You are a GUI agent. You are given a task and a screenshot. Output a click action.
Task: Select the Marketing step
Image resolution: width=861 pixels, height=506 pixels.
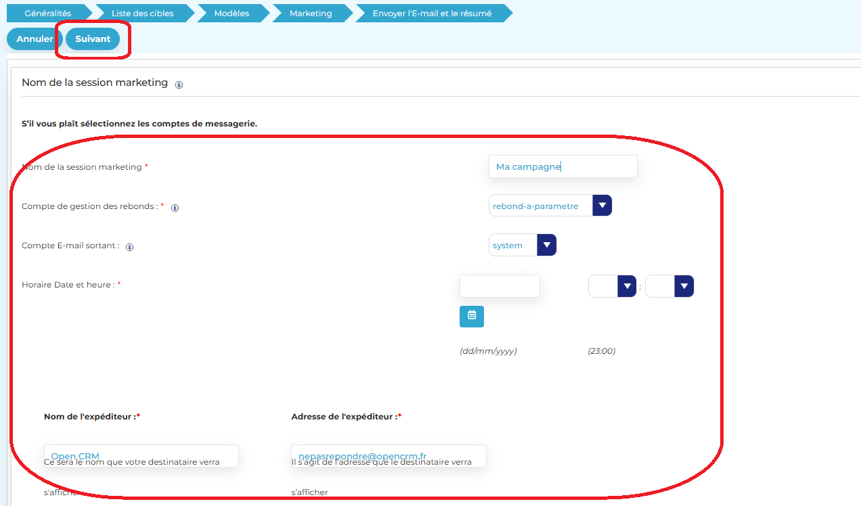pyautogui.click(x=311, y=14)
